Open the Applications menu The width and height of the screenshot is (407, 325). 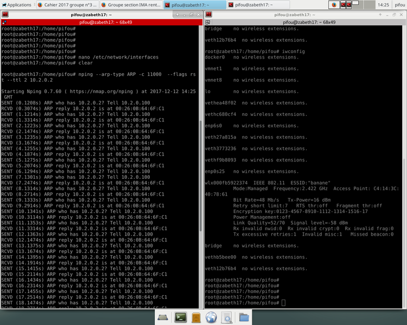pyautogui.click(x=16, y=4)
